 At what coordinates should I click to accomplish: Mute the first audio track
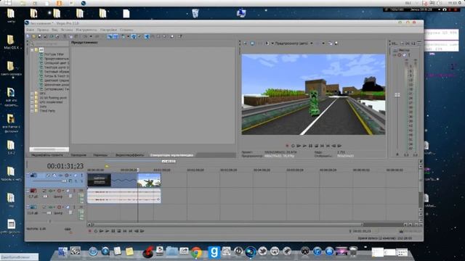click(x=68, y=191)
